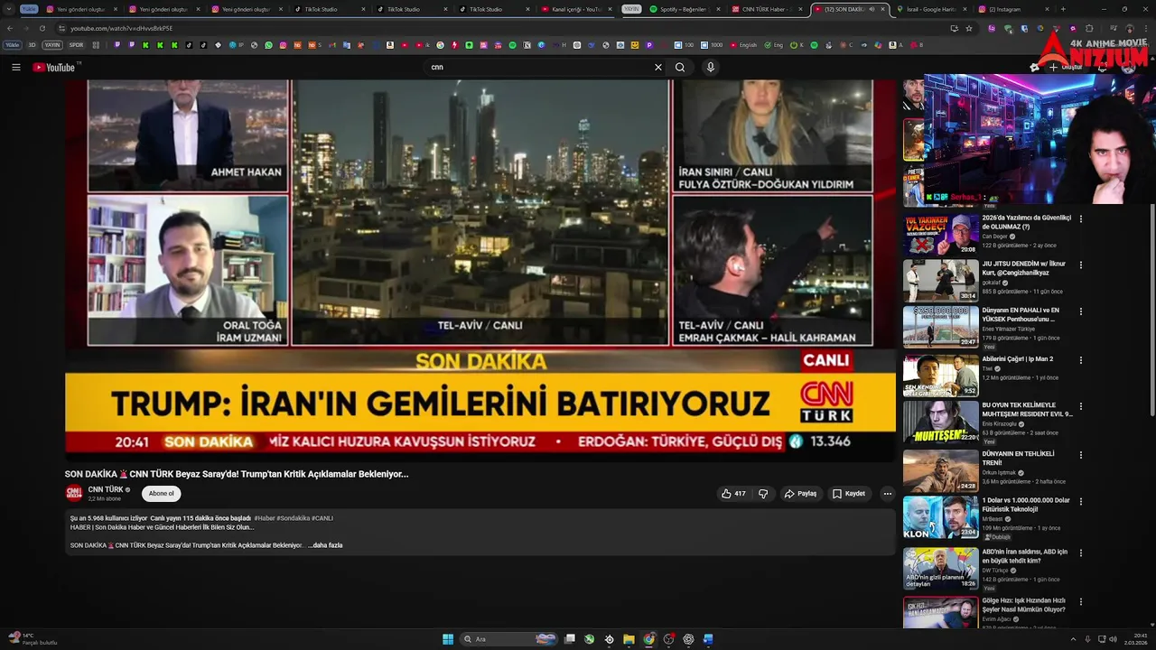Run search with the magnifier button
The image size is (1156, 650).
pyautogui.click(x=680, y=67)
